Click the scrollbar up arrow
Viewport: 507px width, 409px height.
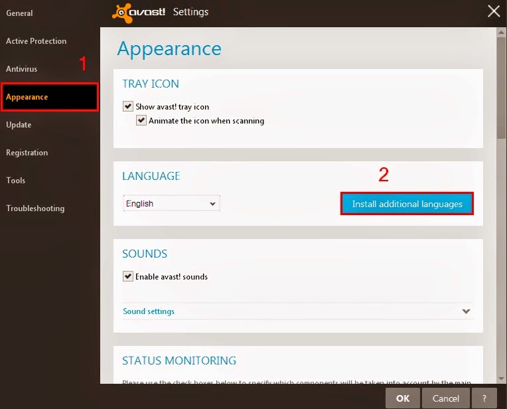tap(501, 33)
